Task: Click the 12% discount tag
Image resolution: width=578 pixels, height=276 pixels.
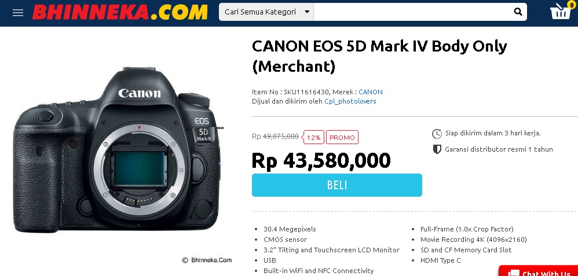Action: (x=313, y=138)
